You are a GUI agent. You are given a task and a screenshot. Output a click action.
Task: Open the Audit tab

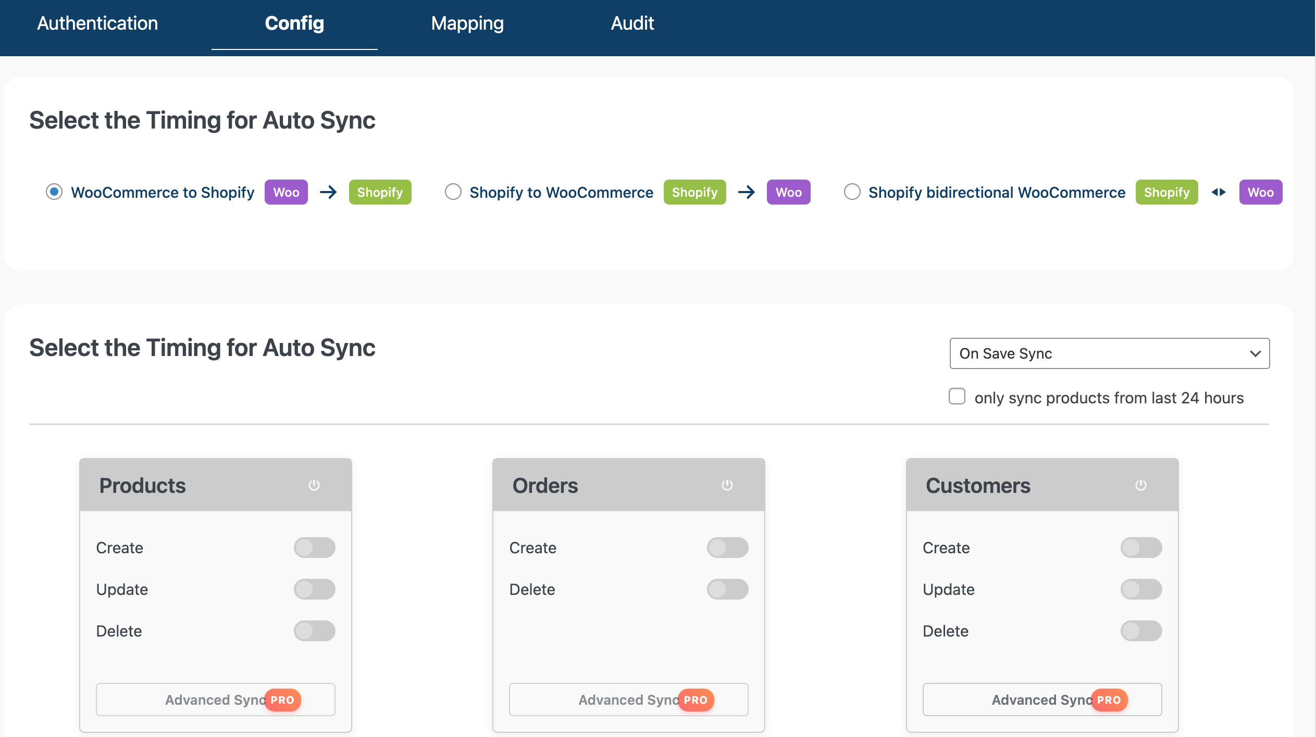[x=632, y=23]
